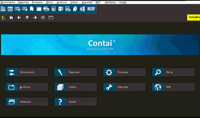Open the Ayuda menu in the menu bar
The image size is (200, 118).
click(123, 2)
